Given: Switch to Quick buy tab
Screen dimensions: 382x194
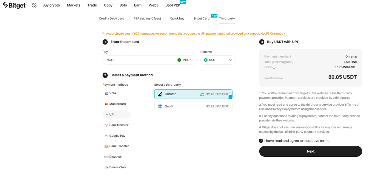Looking at the screenshot, I should 177,19.
